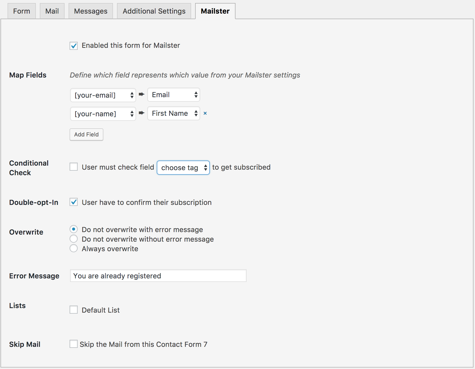Uncheck Enabled this form for Mailster

pos(74,46)
